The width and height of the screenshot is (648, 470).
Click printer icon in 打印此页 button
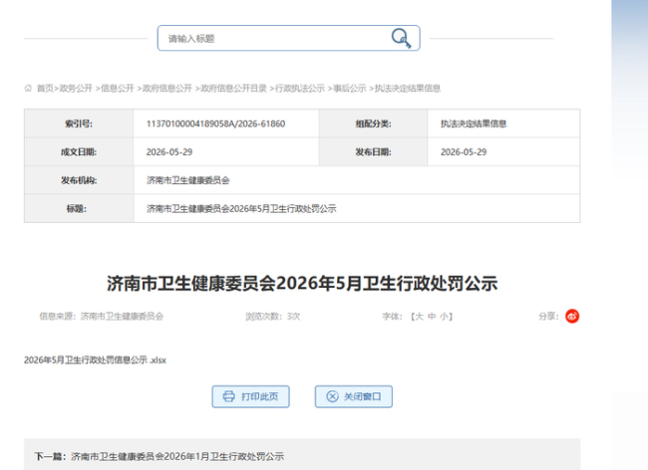[x=228, y=396]
